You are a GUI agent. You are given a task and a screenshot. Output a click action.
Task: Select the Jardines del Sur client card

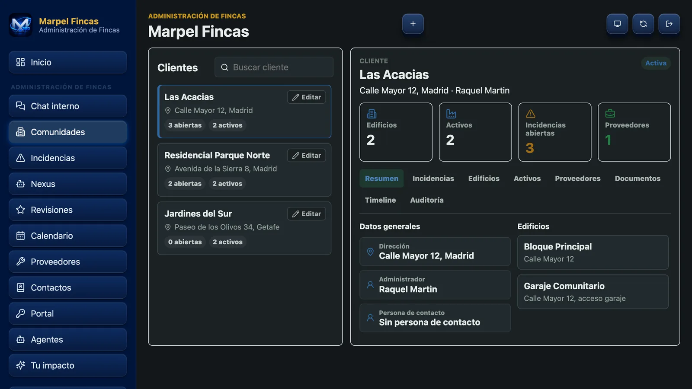pos(244,228)
